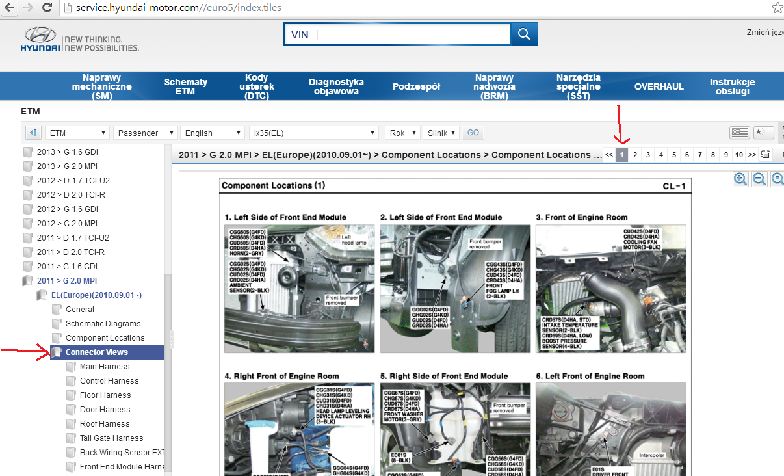Reload the page with the refresh icon
This screenshot has width=784, height=476.
pyautogui.click(x=47, y=8)
